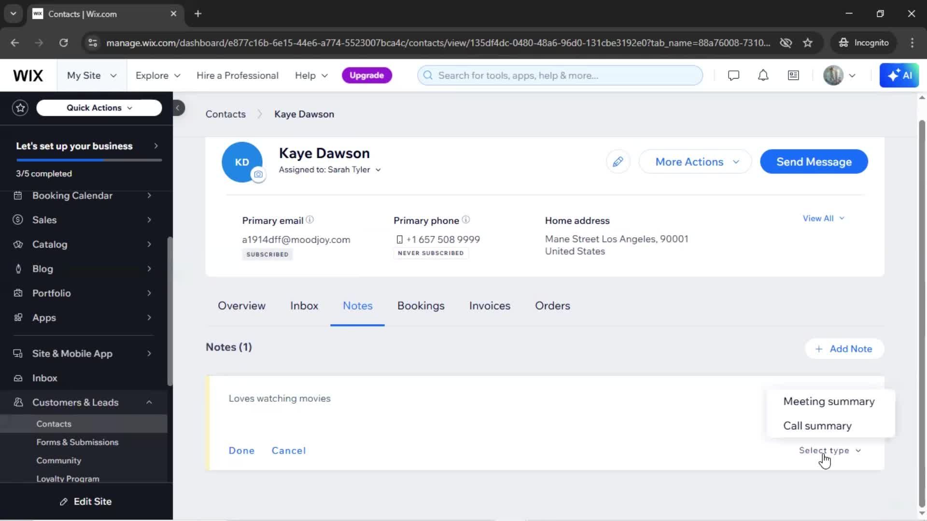The width and height of the screenshot is (927, 521).
Task: Click the Apps icon in sidebar
Action: click(18, 317)
